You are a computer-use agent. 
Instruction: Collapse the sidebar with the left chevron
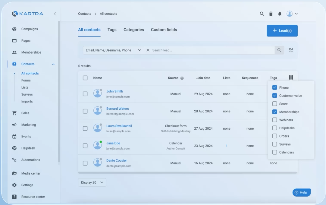tap(55, 14)
